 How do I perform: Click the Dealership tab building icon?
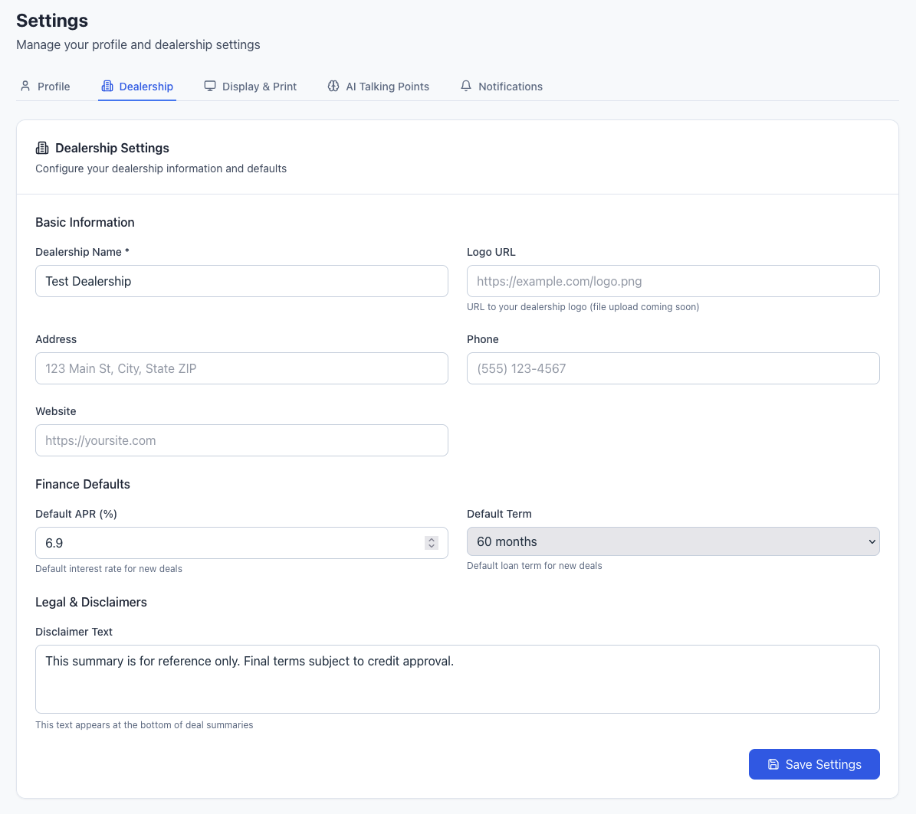[107, 86]
